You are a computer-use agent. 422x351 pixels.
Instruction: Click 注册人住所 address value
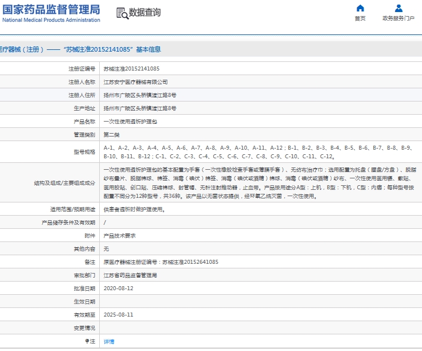[140, 95]
